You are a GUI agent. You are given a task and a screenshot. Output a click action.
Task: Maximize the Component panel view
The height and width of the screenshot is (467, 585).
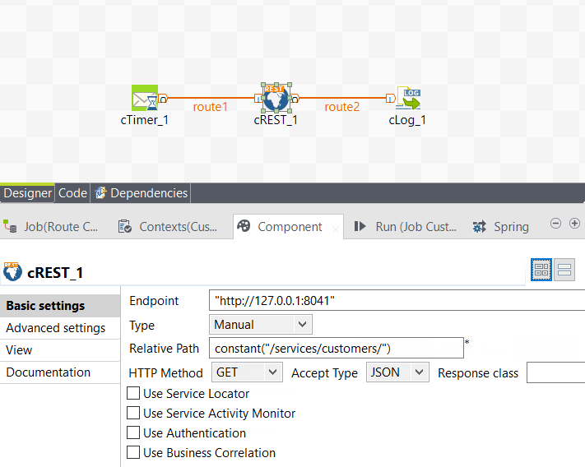point(574,224)
